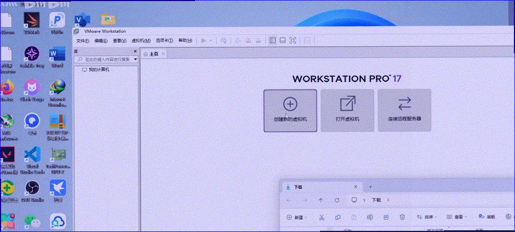Click the PC monitor icon in address bar

[x=354, y=200]
